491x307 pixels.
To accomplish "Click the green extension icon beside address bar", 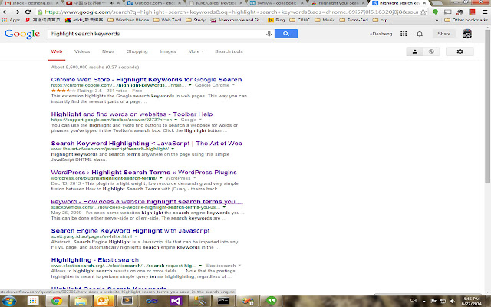I will click(435, 12).
